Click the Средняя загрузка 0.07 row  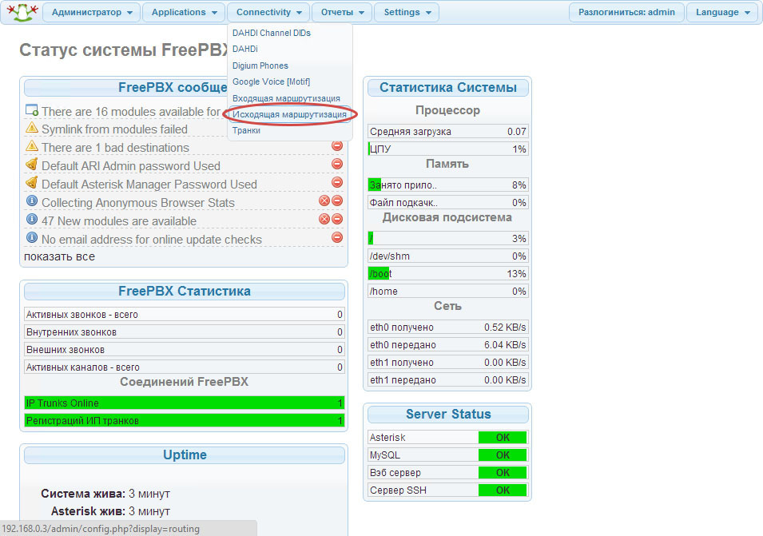click(447, 131)
